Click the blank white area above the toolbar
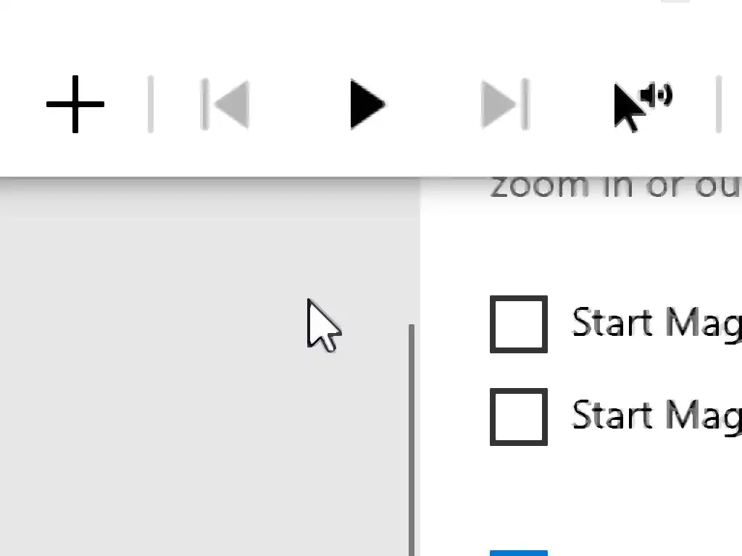This screenshot has height=556, width=742. [x=362, y=29]
